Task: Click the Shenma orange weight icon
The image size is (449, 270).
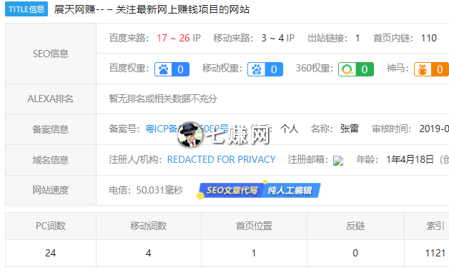Action: point(423,69)
